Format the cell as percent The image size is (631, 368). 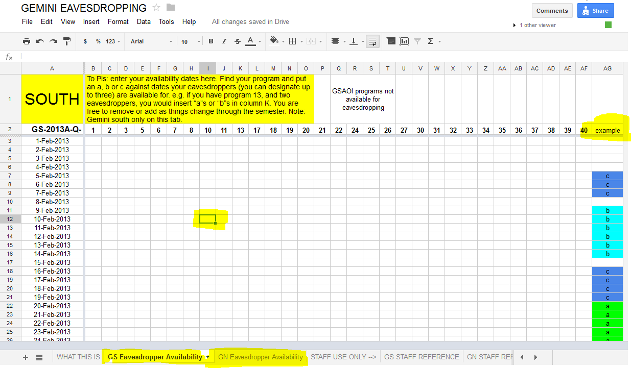point(98,41)
